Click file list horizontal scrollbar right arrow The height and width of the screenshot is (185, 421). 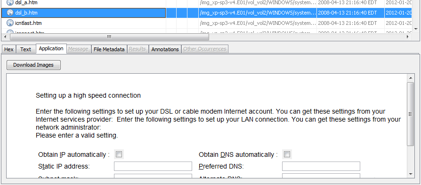(408, 37)
